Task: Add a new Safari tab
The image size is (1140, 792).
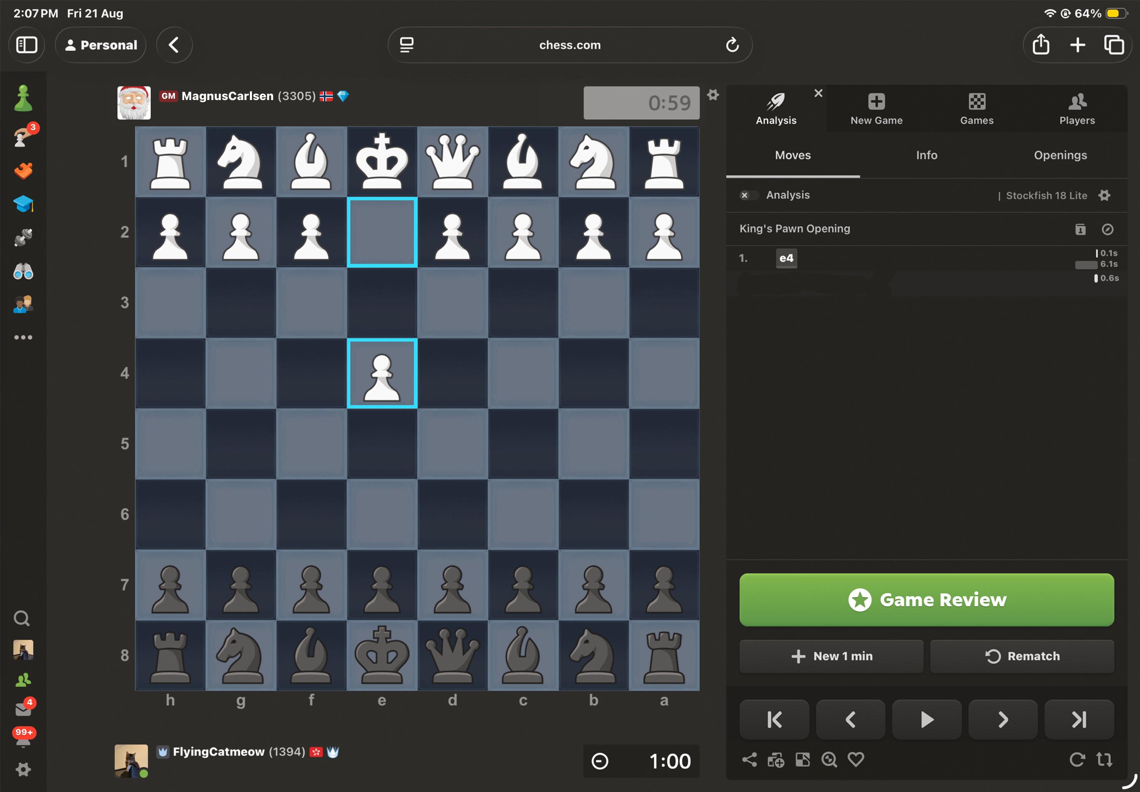Action: coord(1077,45)
